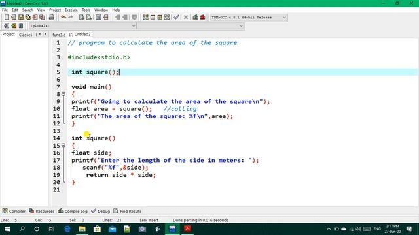Click the 'void main()' code line
Viewport: 419px width, 235px height.
click(x=92, y=87)
